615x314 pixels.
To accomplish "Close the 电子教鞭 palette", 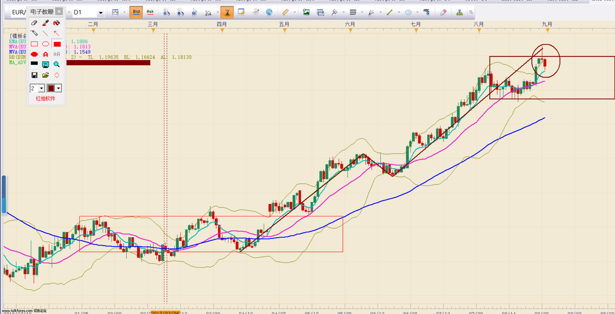I will pyautogui.click(x=59, y=11).
